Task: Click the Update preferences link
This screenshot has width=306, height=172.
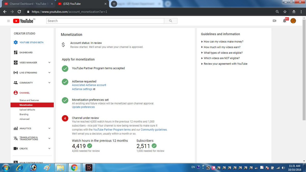Action: coord(83,107)
